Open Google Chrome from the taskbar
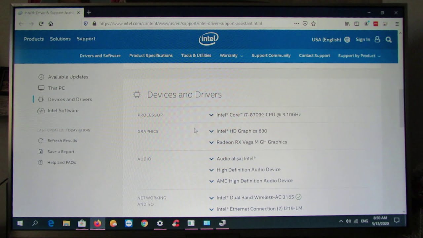This screenshot has height=238, width=423. 144,223
